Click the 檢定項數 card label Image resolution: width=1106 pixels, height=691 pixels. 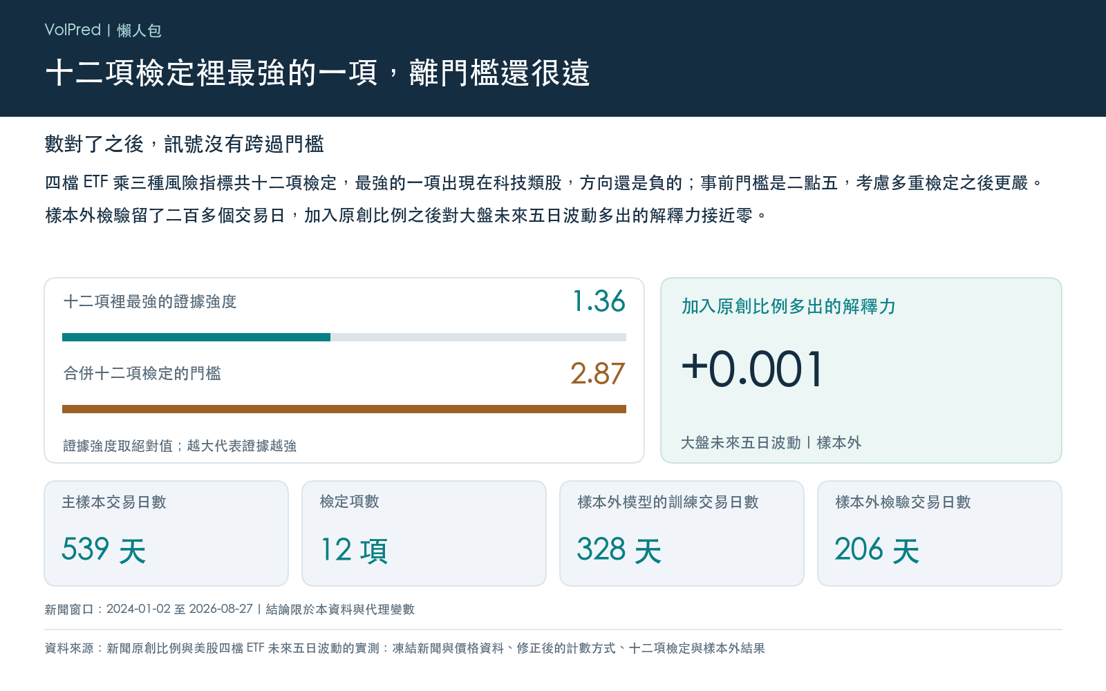(x=349, y=502)
